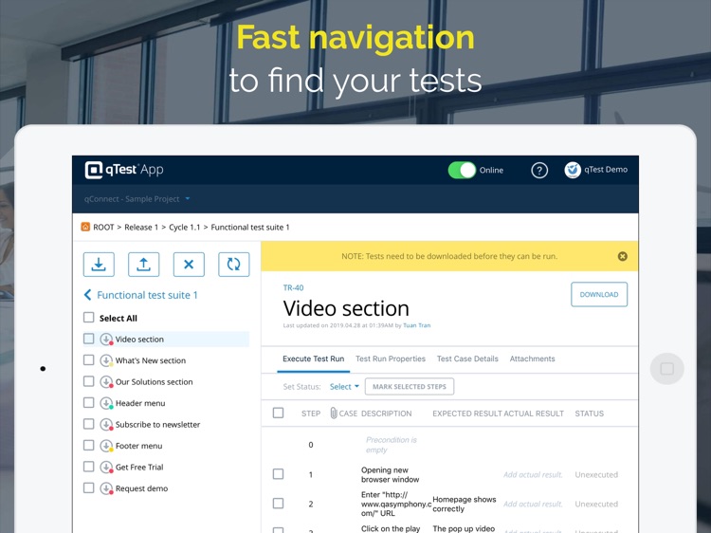Screen dimensions: 711x533
Task: Click the 'Homepage shows correctly' expected result
Action: [x=464, y=504]
